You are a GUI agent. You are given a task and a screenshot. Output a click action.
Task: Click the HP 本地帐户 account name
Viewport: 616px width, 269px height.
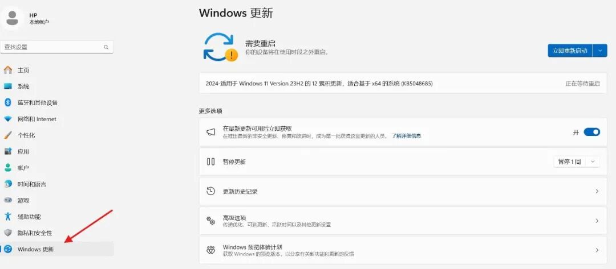(39, 18)
